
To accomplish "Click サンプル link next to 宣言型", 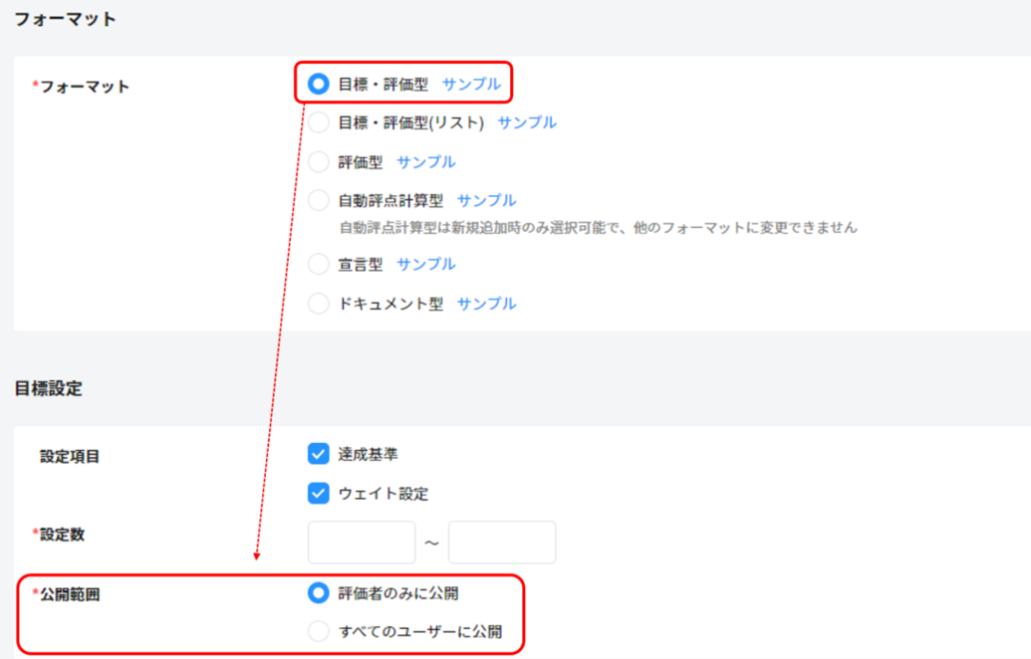I will click(x=425, y=264).
